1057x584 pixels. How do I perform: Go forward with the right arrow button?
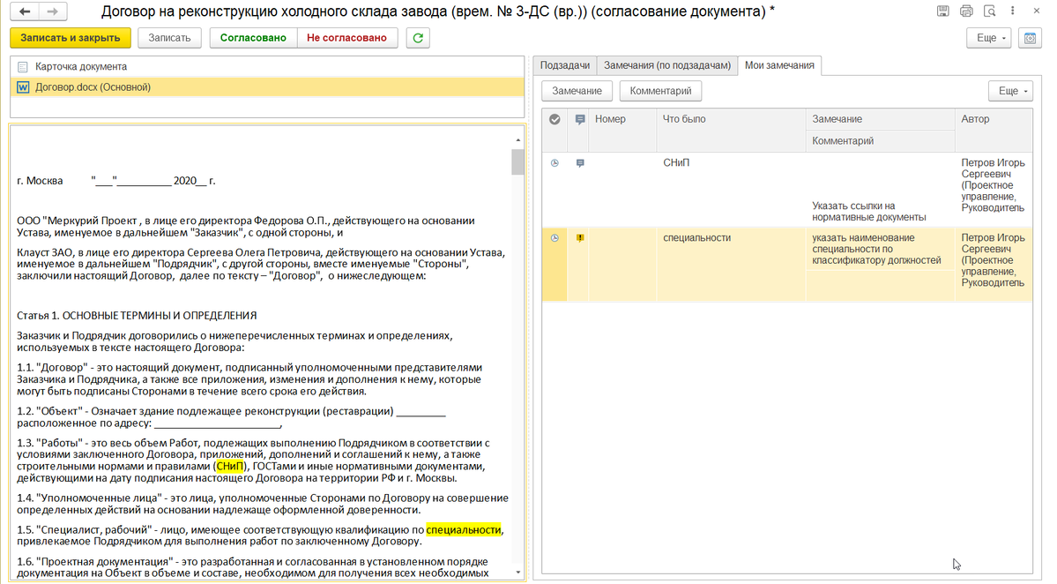click(x=53, y=11)
